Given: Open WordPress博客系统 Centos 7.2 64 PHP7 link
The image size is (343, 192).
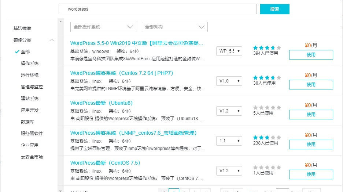Looking at the screenshot, I should click(122, 73).
